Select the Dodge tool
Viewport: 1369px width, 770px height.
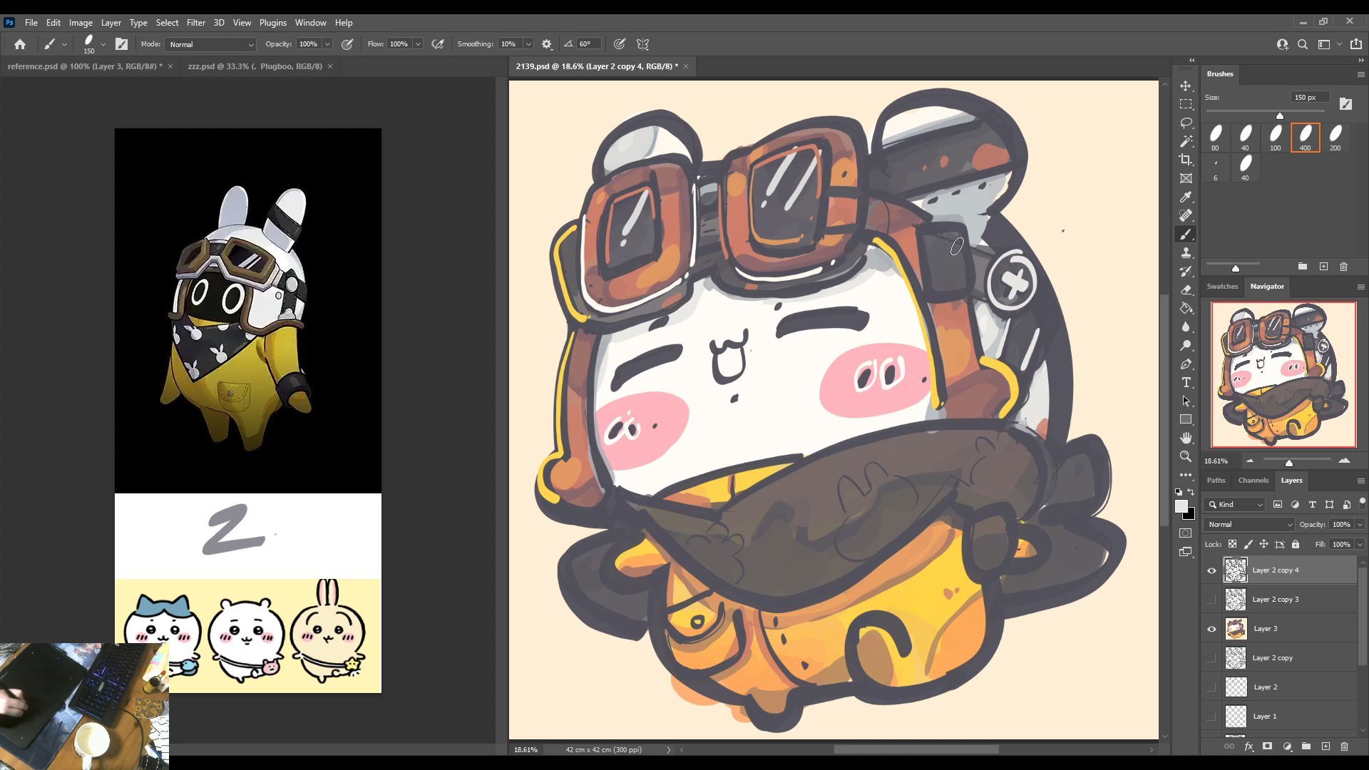(1186, 345)
